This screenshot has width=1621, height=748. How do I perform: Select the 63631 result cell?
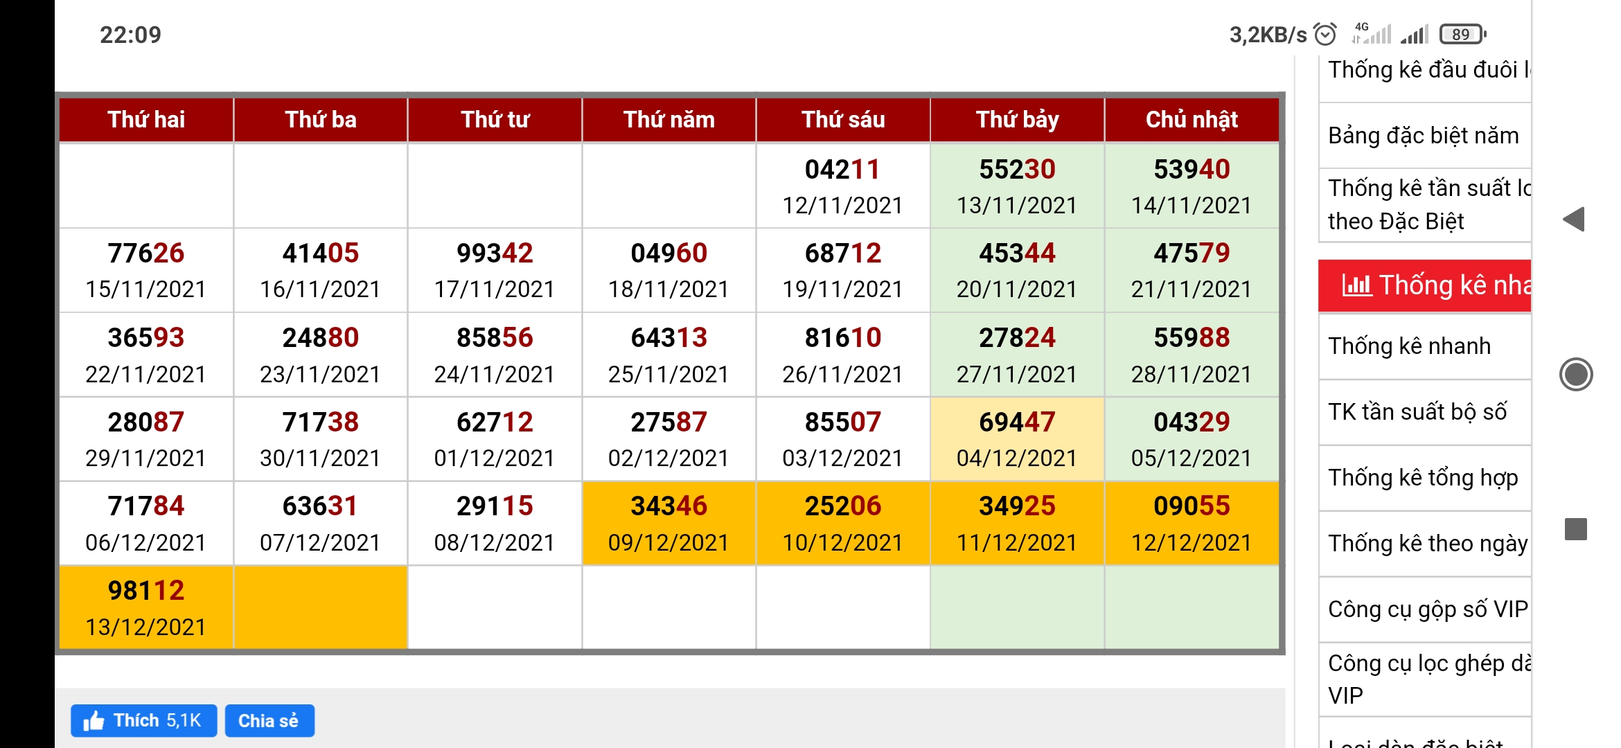click(321, 524)
